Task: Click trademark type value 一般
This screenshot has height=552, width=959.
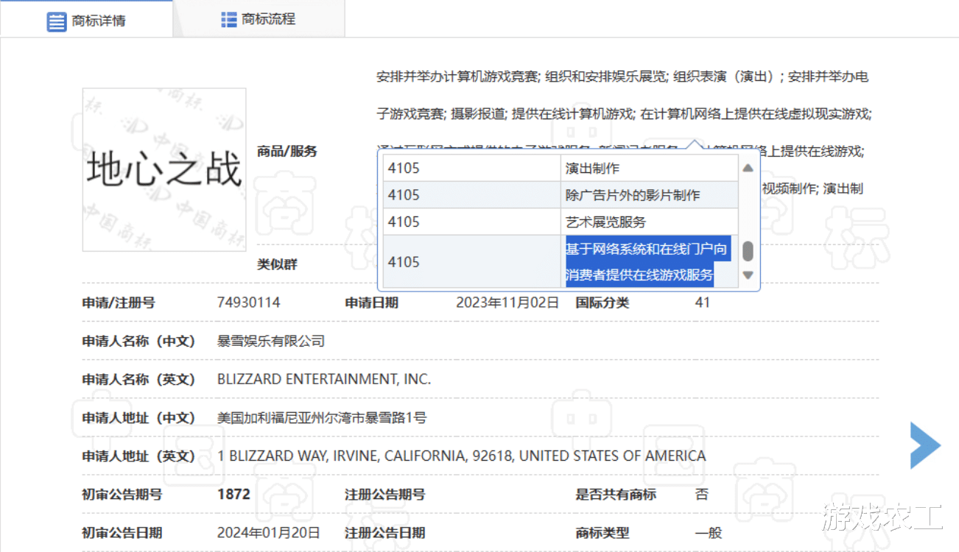Action: click(x=709, y=533)
